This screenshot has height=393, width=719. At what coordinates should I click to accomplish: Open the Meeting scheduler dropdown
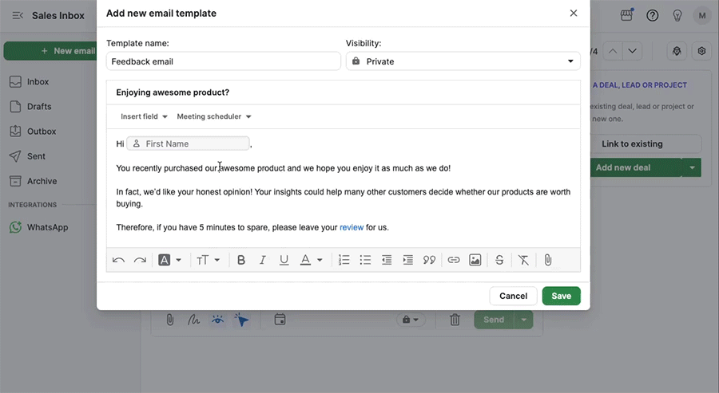[213, 116]
